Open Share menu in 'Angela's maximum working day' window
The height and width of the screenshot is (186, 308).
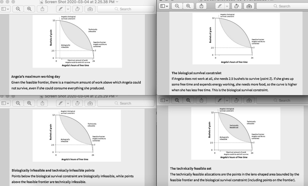(42, 9)
